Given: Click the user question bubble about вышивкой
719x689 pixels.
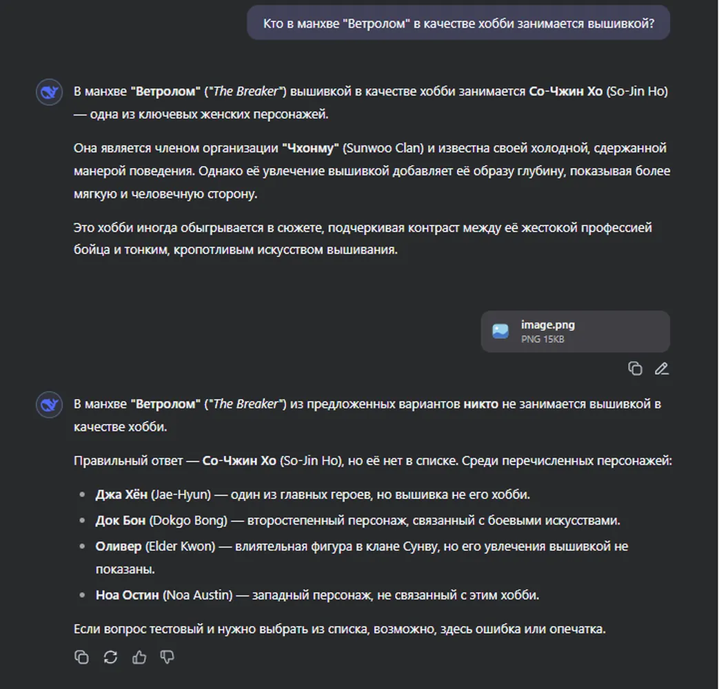Looking at the screenshot, I should pos(458,23).
